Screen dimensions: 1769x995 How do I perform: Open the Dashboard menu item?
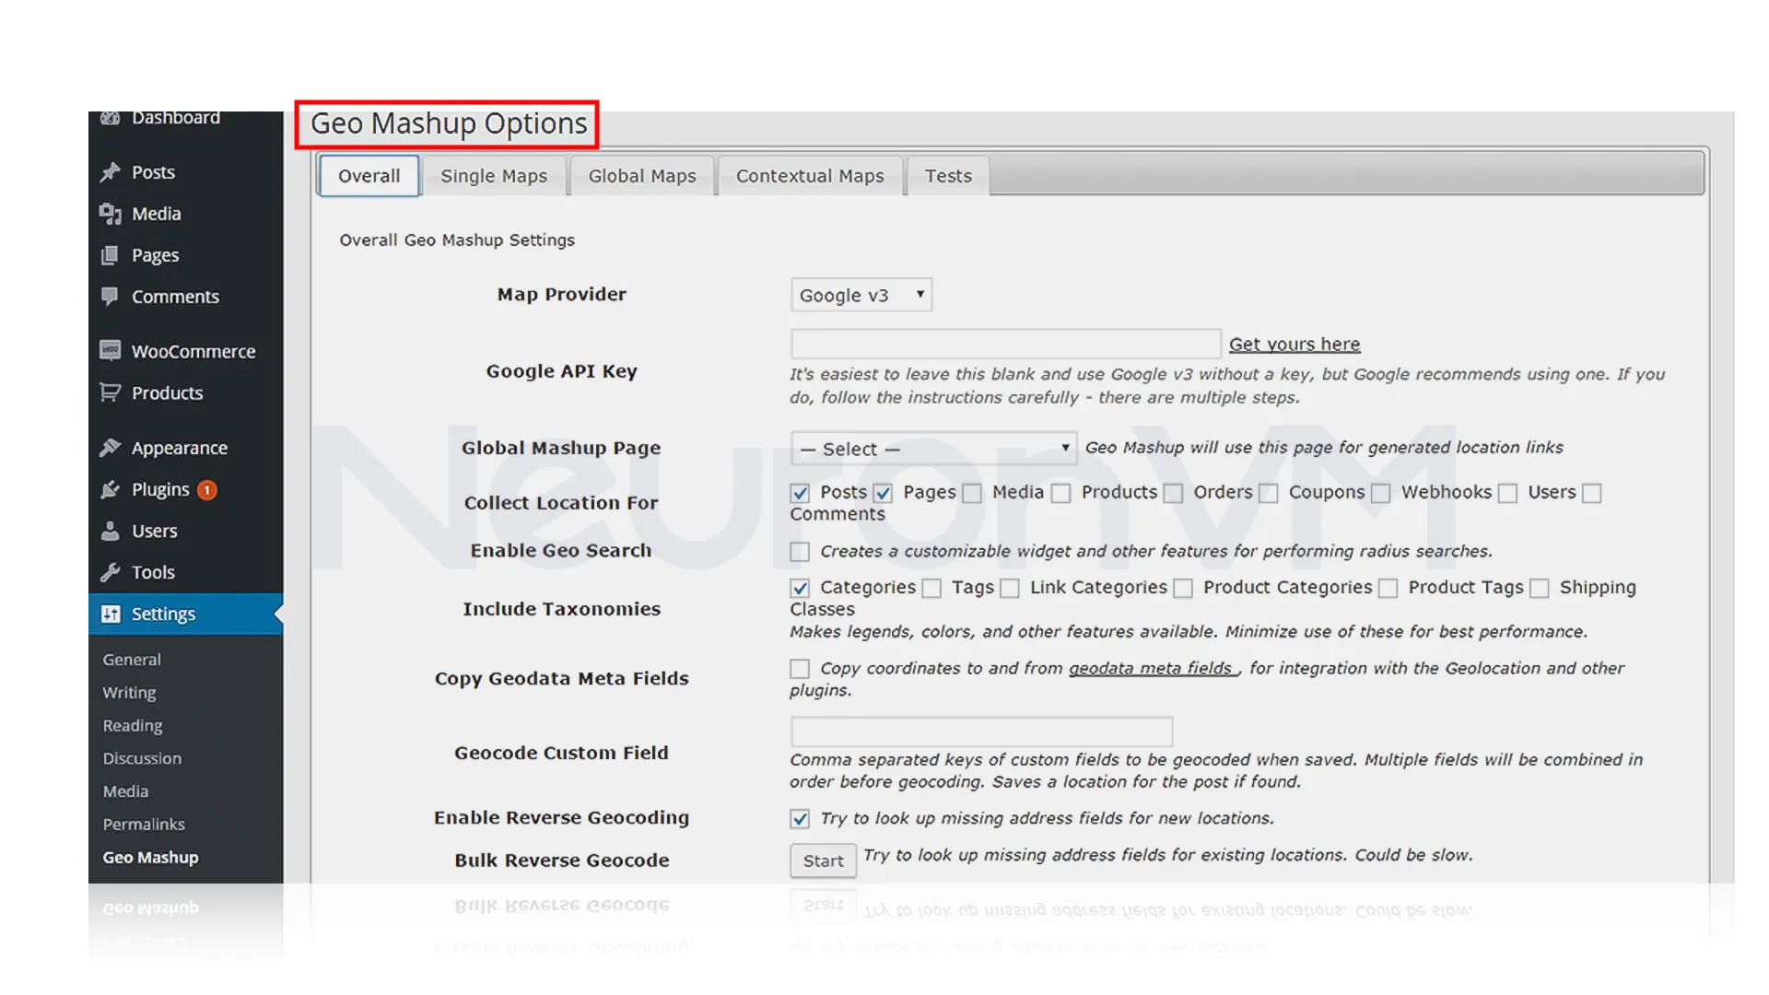tap(176, 117)
